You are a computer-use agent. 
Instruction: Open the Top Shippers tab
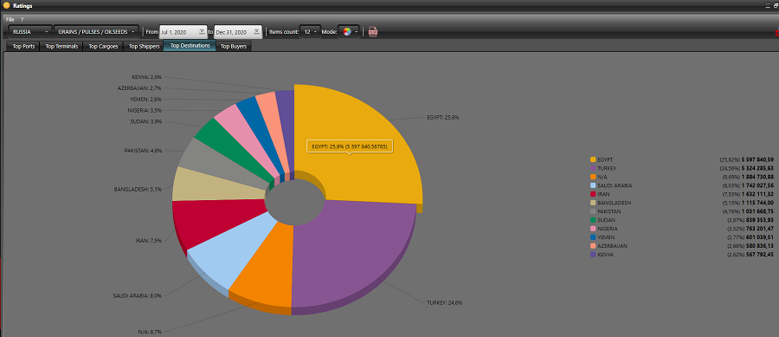(x=144, y=47)
